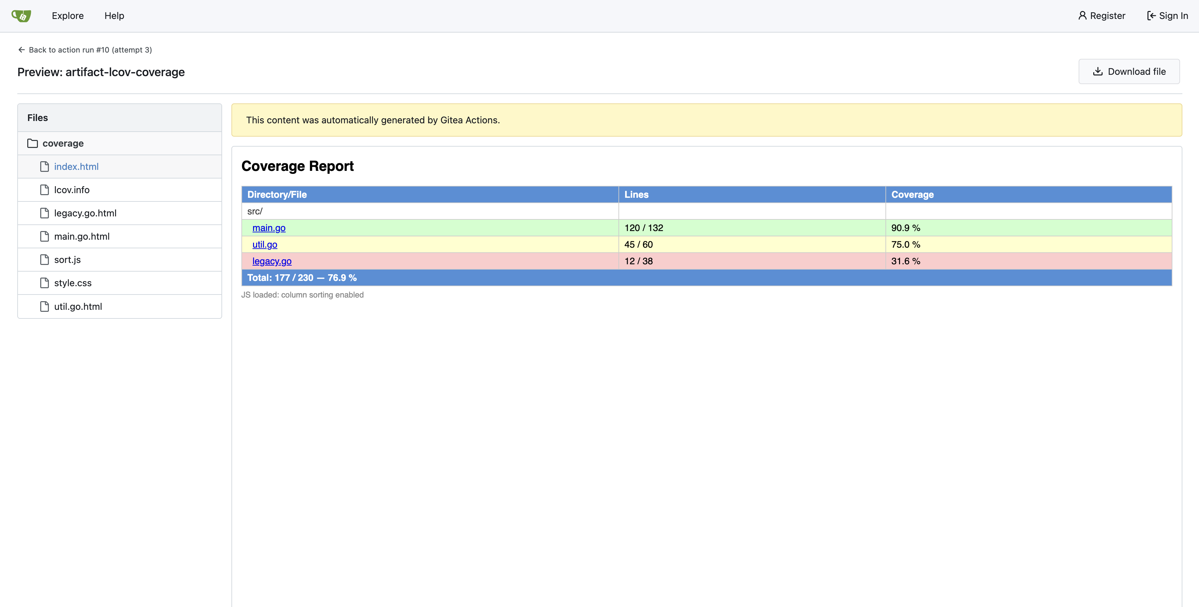
Task: Click the file icon beside main.go.html
Action: [x=45, y=236]
